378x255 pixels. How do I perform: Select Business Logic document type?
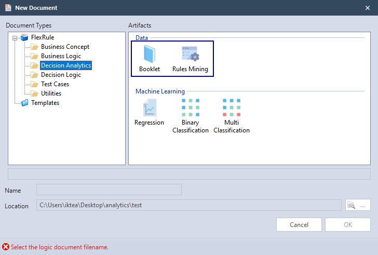(61, 56)
